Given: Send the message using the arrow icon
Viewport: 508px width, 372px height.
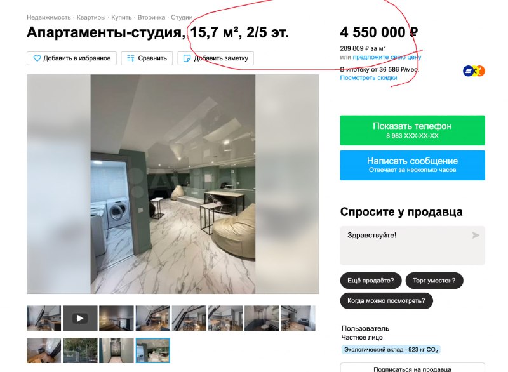Looking at the screenshot, I should [x=475, y=235].
